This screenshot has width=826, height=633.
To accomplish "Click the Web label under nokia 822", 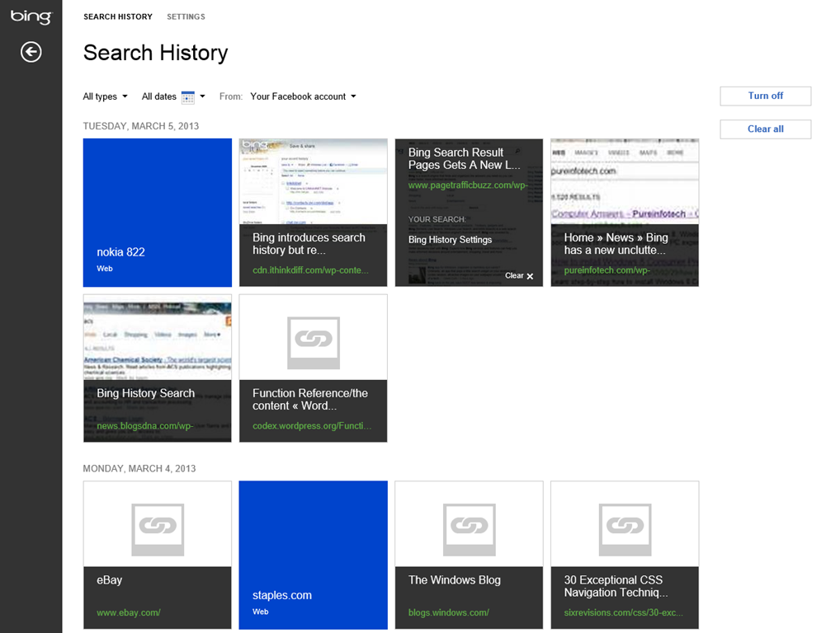I will coord(104,269).
